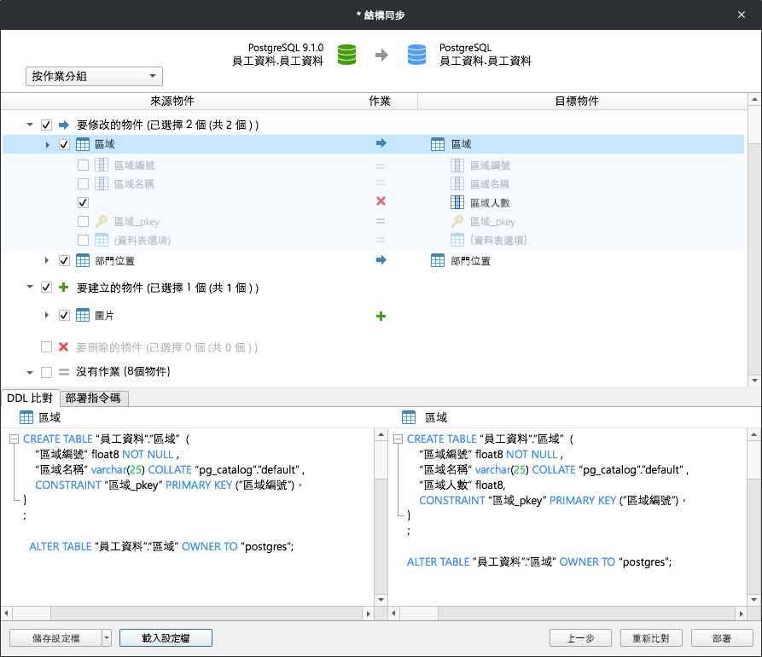Check the 沒有作業 group checkbox

click(46, 372)
